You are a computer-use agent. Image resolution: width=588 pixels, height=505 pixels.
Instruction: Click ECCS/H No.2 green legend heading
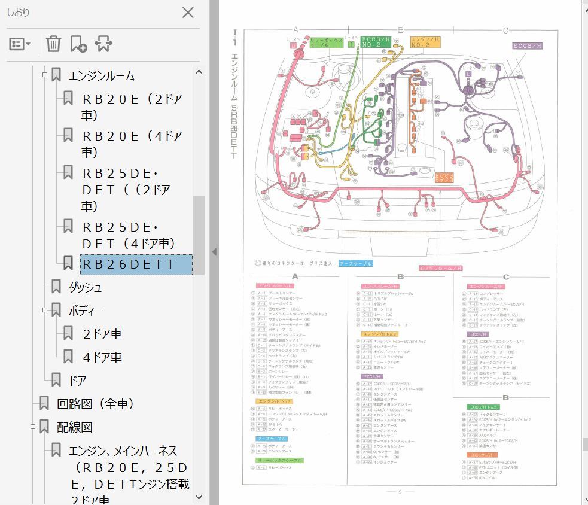coord(483,407)
